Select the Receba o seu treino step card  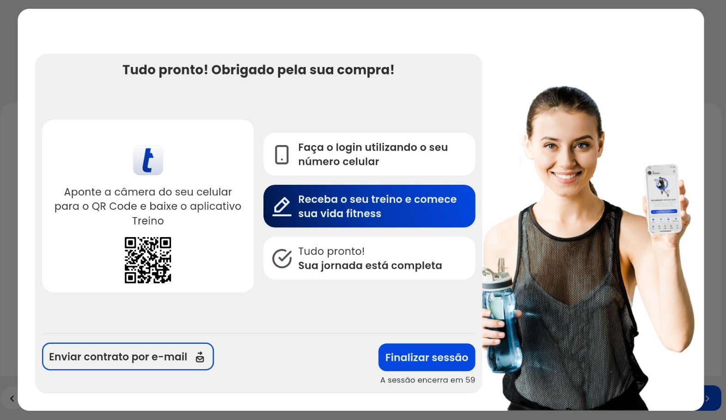point(369,206)
